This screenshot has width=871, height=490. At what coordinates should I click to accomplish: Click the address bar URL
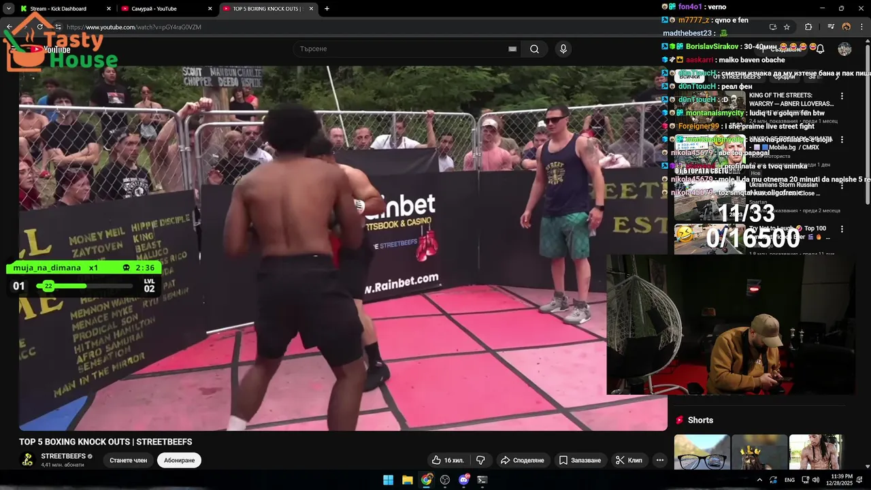click(x=134, y=27)
